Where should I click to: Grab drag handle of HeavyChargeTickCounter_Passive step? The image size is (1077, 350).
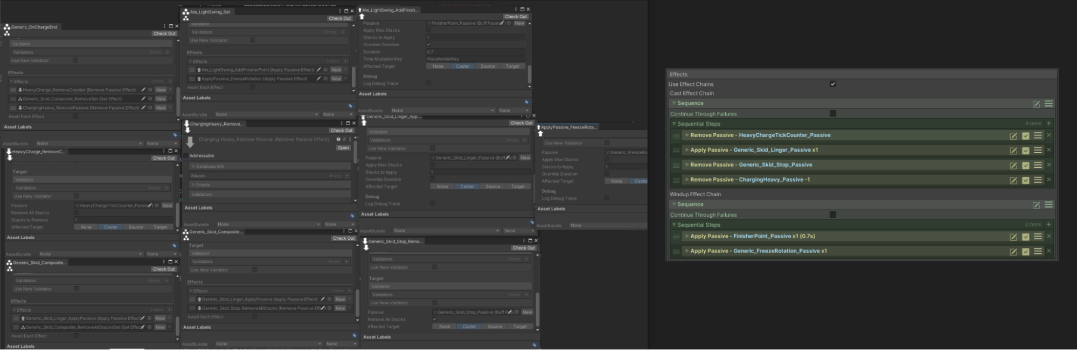tap(676, 136)
